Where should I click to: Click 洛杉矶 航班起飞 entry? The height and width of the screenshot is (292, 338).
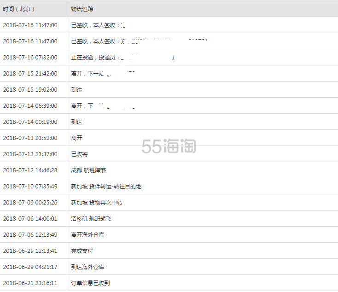[x=91, y=219]
